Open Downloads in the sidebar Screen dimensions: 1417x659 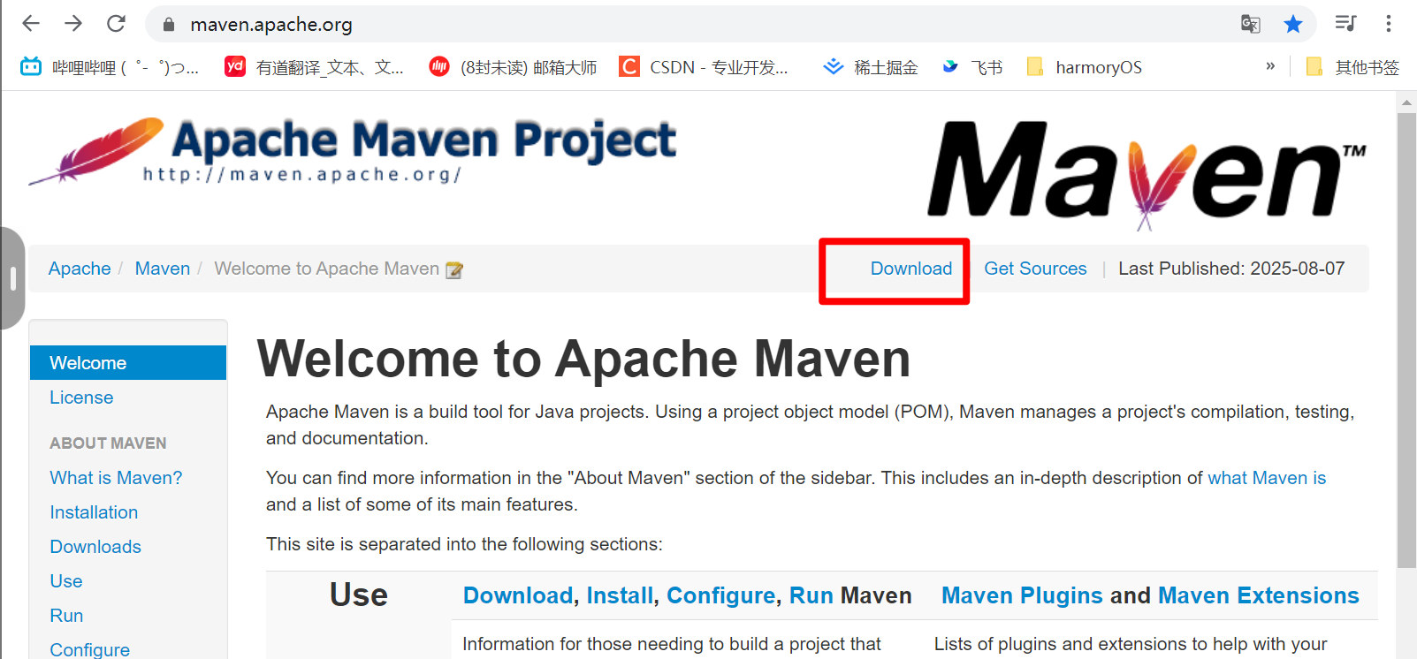(x=95, y=547)
